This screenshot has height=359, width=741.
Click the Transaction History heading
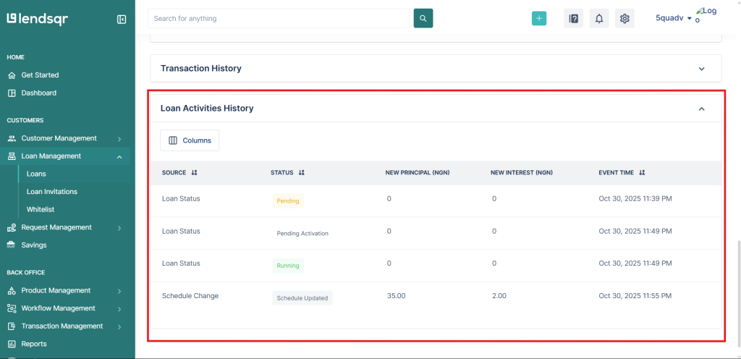tap(201, 68)
